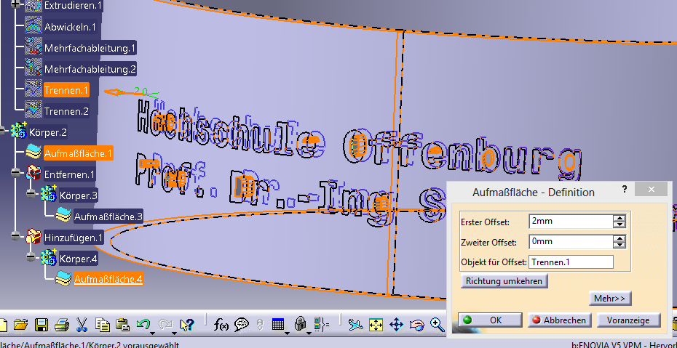Select Aufmaßfläche.4 in the tree
Viewport: 677px width, 348px height.
tap(108, 279)
